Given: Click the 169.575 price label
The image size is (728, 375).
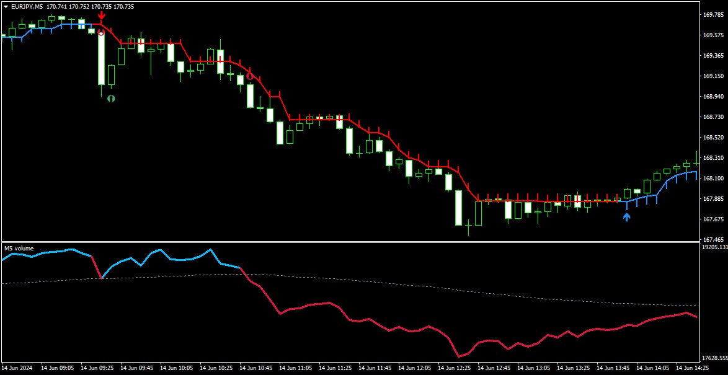Looking at the screenshot, I should click(x=714, y=35).
